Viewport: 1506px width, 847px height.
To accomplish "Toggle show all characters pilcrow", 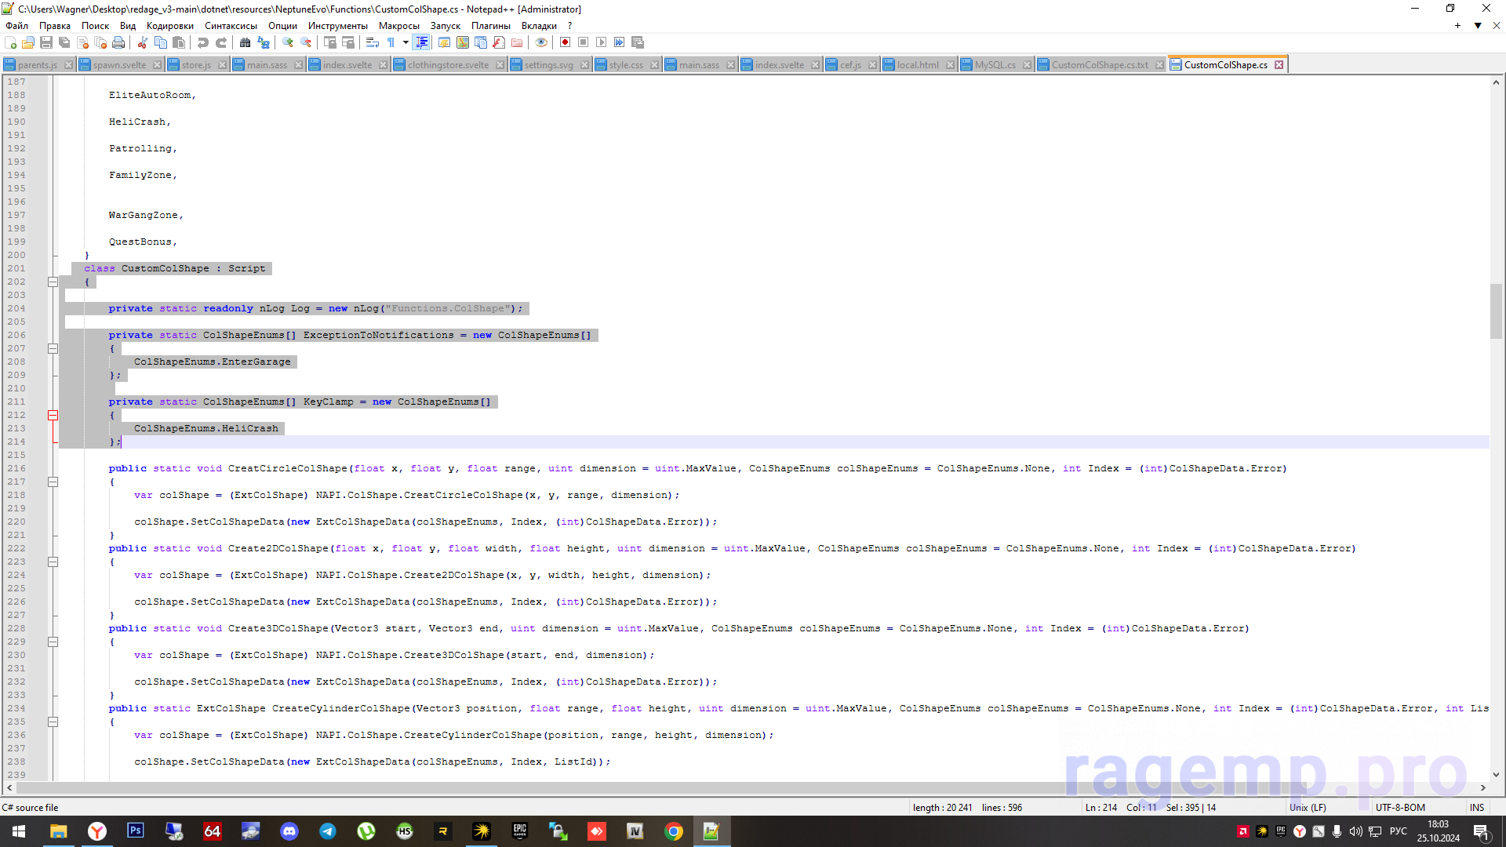I will tap(391, 42).
